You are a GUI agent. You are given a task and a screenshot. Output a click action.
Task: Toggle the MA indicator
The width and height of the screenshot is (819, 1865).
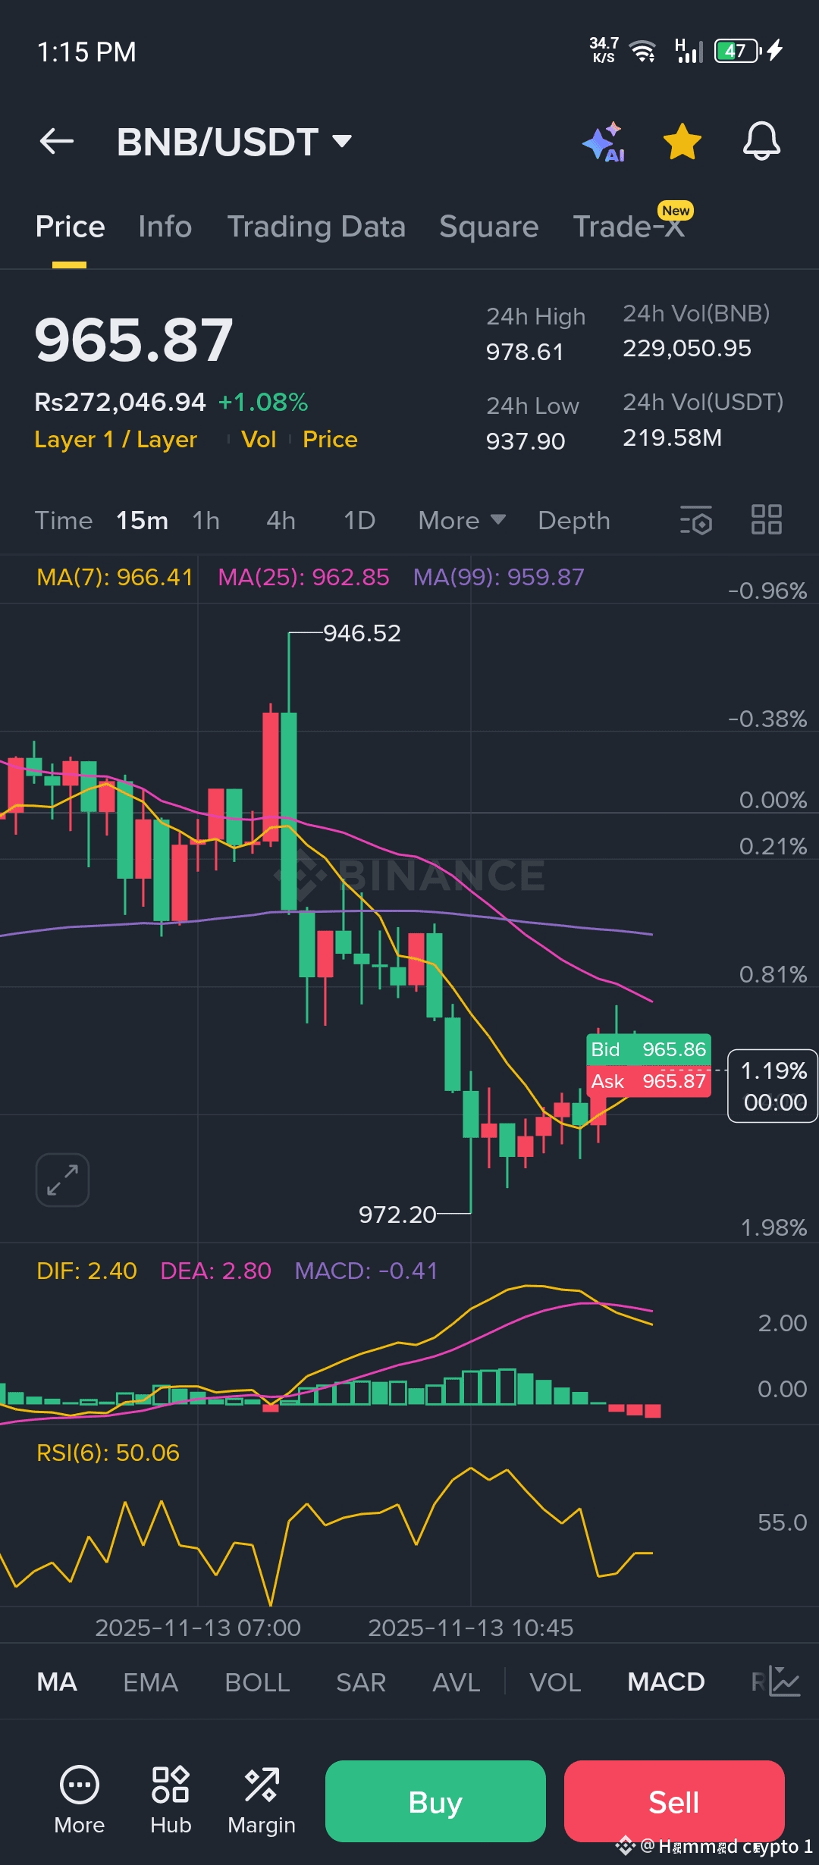pos(57,1682)
